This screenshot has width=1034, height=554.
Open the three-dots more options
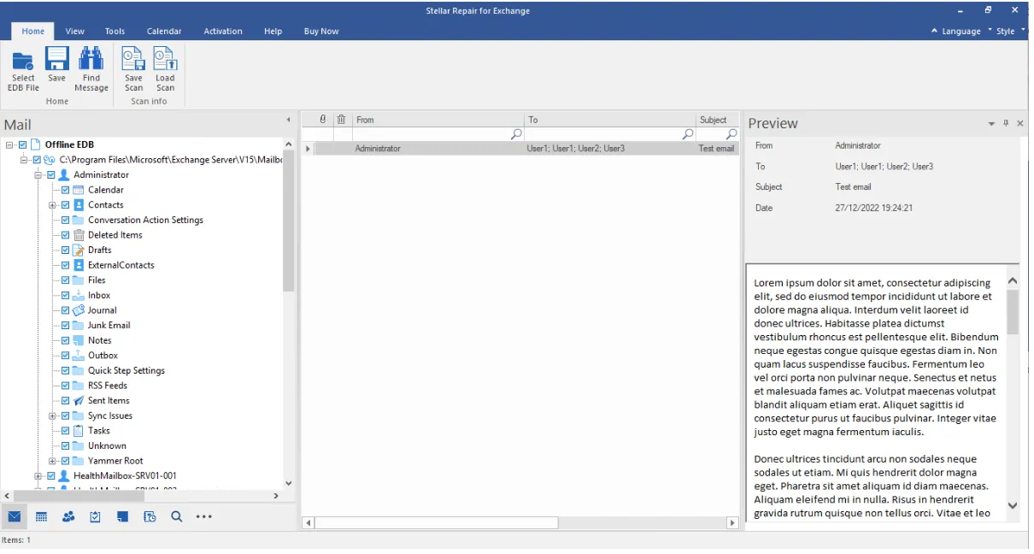203,516
